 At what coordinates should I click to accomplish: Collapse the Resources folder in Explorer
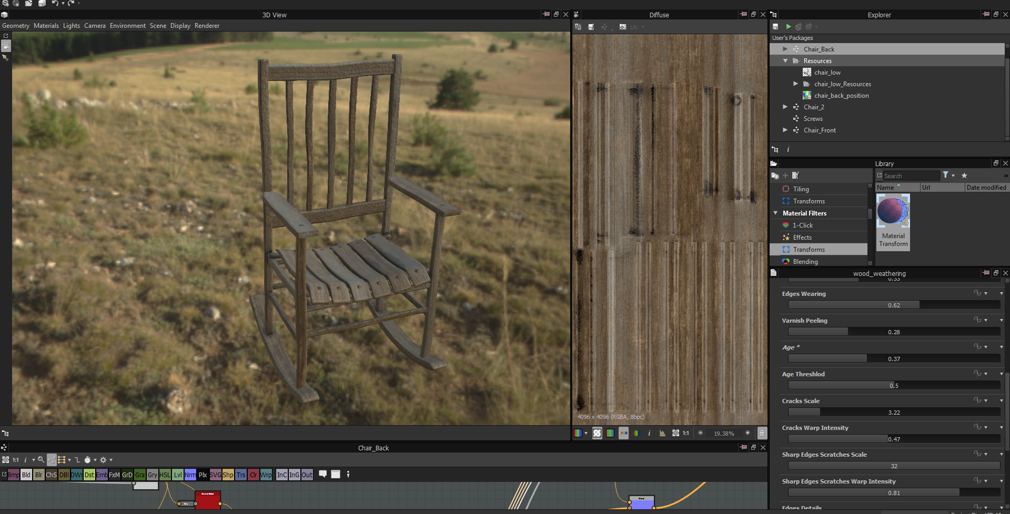(785, 61)
